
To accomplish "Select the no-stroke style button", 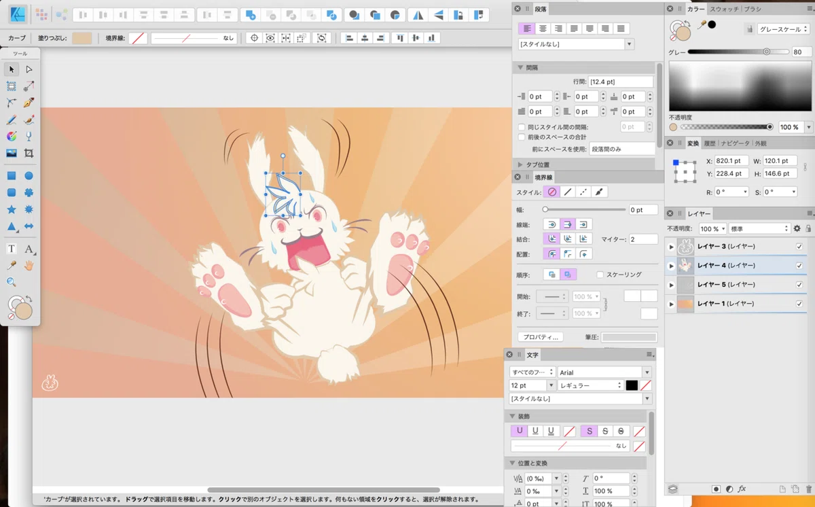I will point(552,192).
